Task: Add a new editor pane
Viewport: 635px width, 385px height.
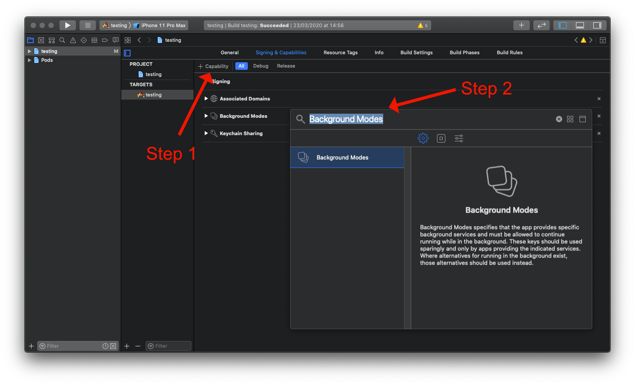Action: coord(603,40)
